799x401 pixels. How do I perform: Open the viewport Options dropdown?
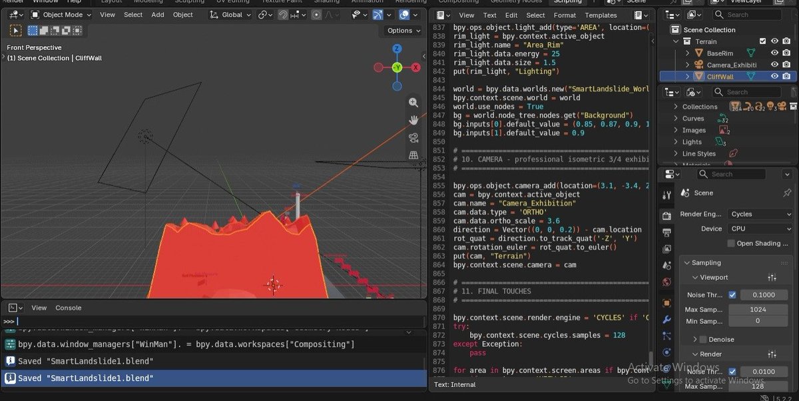(x=403, y=30)
